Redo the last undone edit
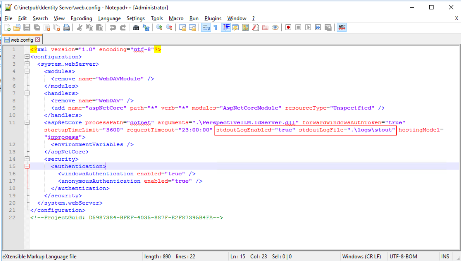This screenshot has height=261, width=461. [x=123, y=28]
